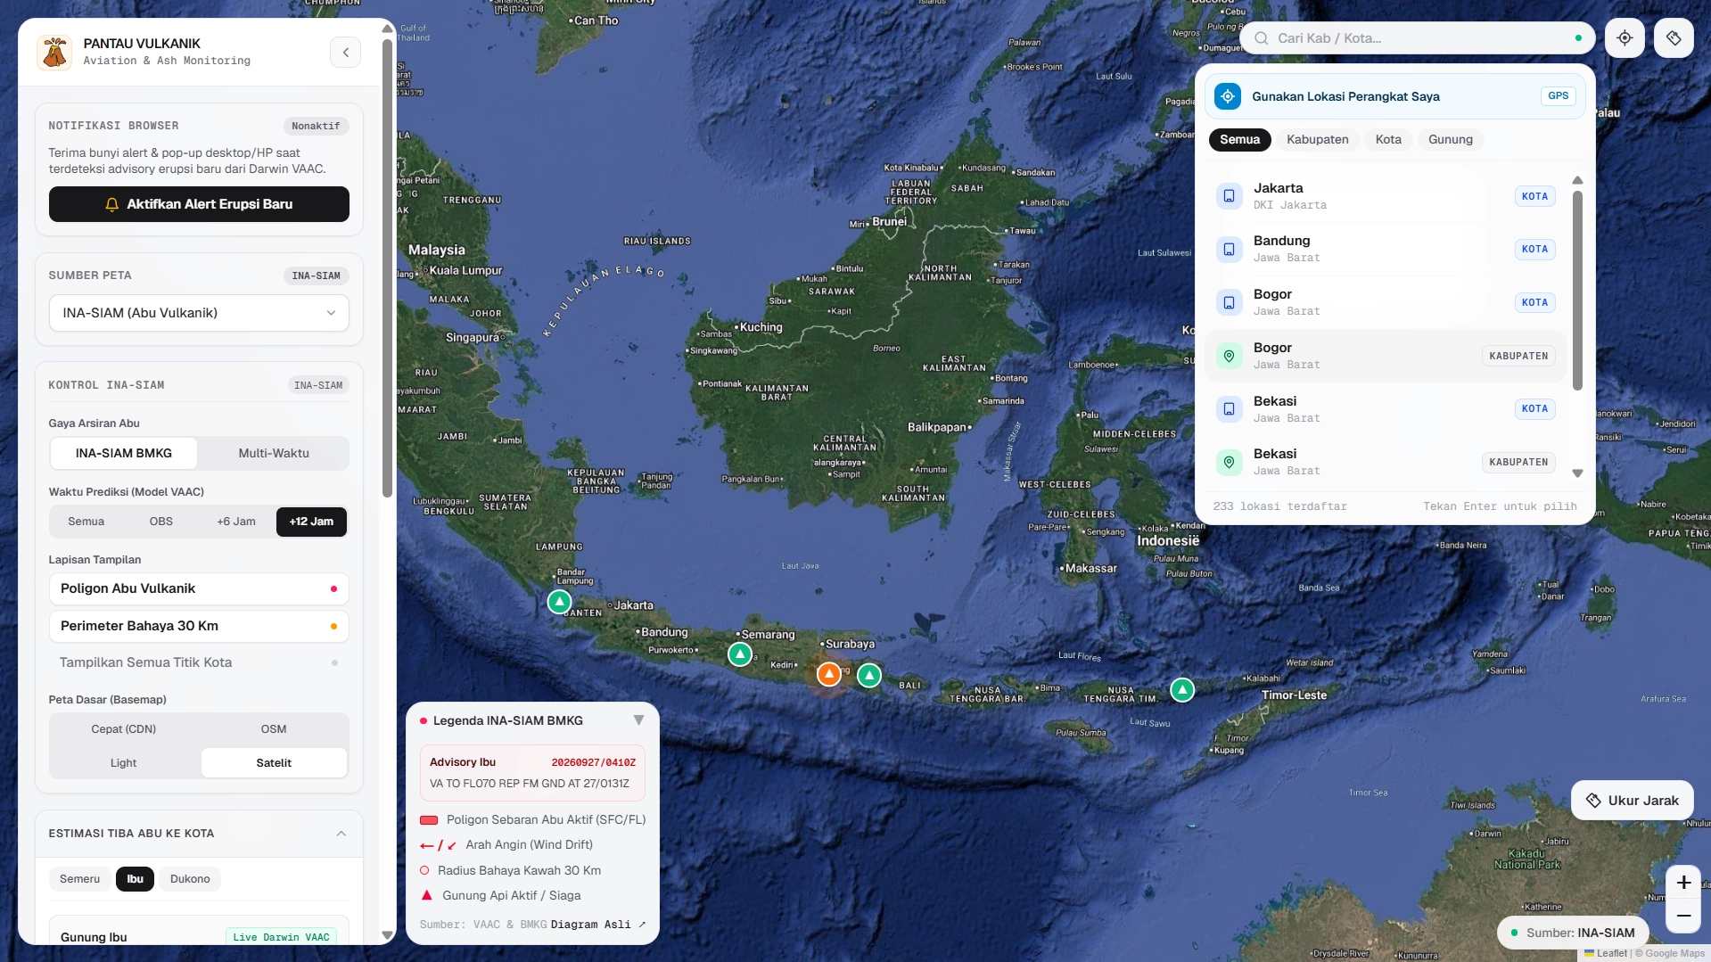Click the green volcano marker west of Bali
The height and width of the screenshot is (962, 1711).
click(869, 676)
